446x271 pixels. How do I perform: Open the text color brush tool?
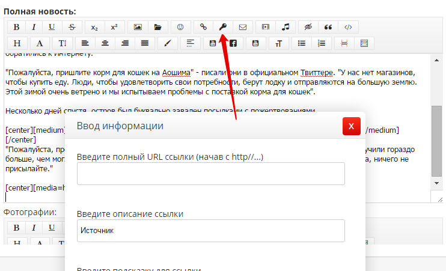click(x=168, y=43)
